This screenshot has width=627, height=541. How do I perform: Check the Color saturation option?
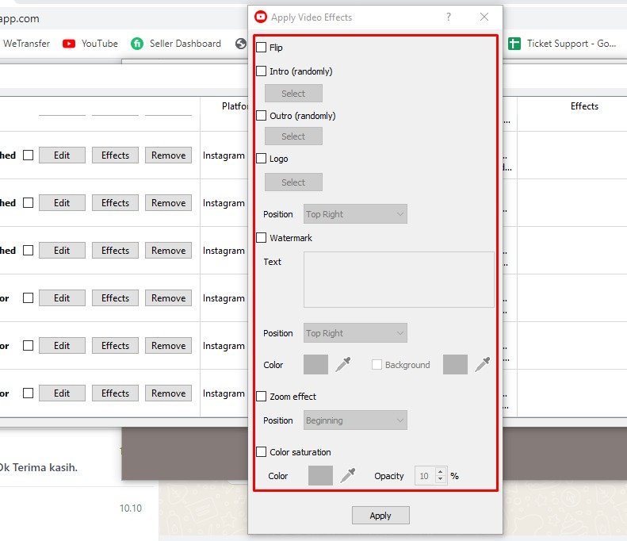[x=262, y=451]
